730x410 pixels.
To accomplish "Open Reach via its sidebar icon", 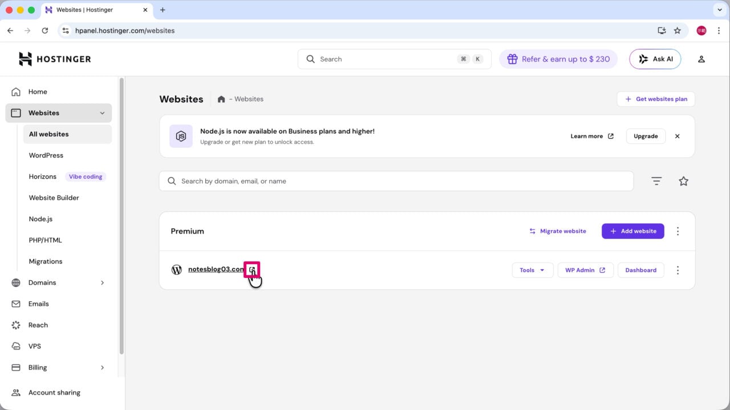I will coord(16,325).
